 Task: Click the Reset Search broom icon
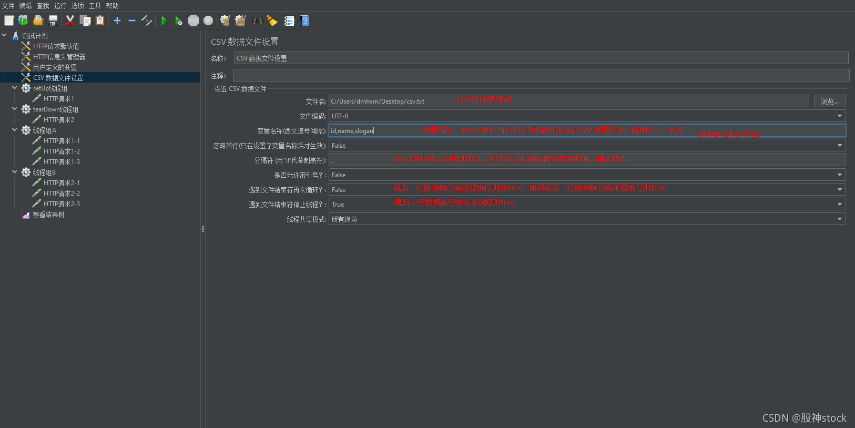pyautogui.click(x=272, y=21)
